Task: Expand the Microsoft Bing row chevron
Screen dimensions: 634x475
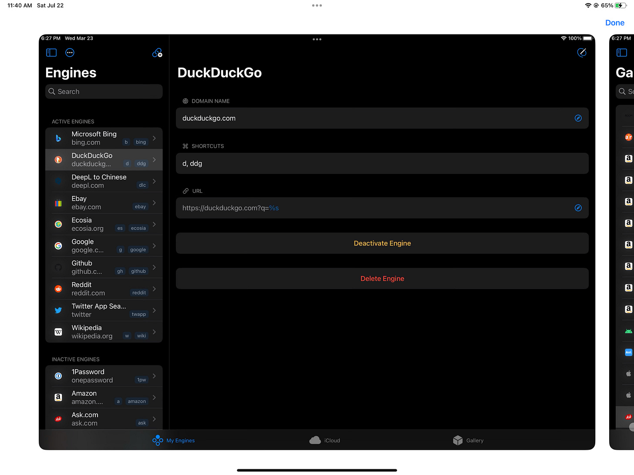Action: click(154, 138)
